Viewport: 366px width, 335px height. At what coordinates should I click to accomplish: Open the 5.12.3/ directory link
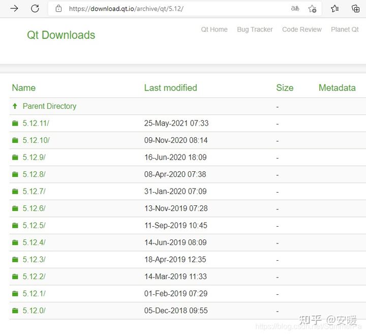[x=34, y=260]
